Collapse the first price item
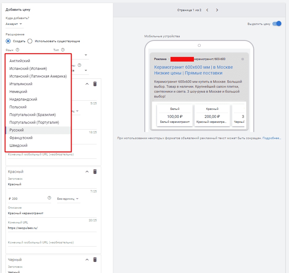Image resolution: width=289 pixels, height=273 pixels. coord(87,84)
